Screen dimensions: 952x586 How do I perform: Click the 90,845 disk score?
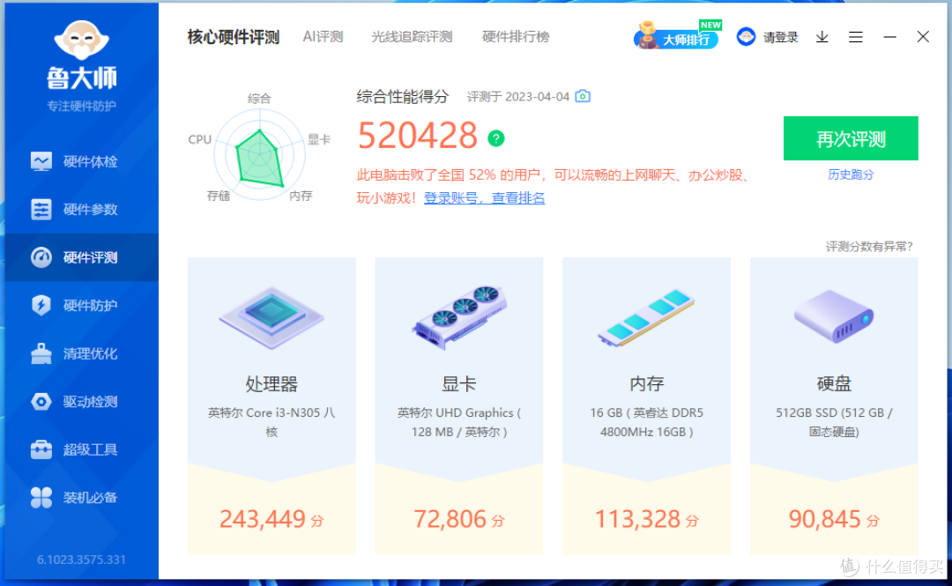click(x=834, y=519)
